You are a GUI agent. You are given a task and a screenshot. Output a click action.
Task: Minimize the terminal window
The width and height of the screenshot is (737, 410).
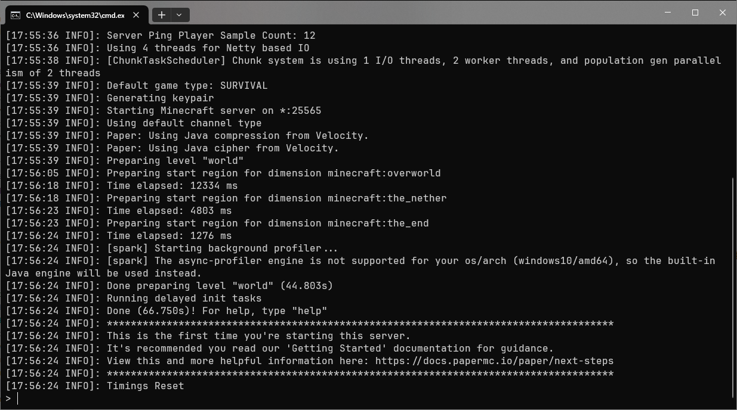pos(668,13)
